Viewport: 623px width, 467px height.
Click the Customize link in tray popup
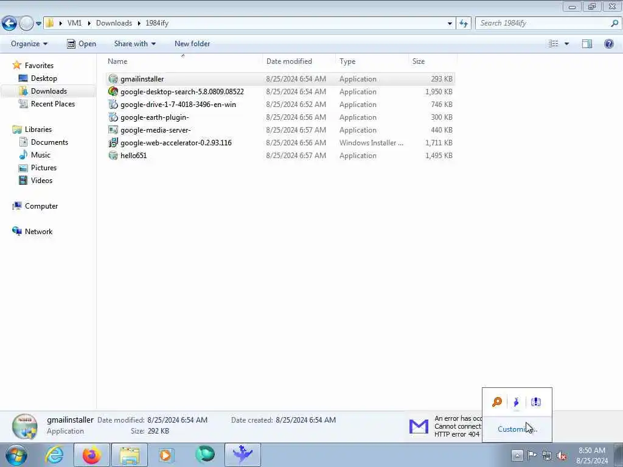517,429
